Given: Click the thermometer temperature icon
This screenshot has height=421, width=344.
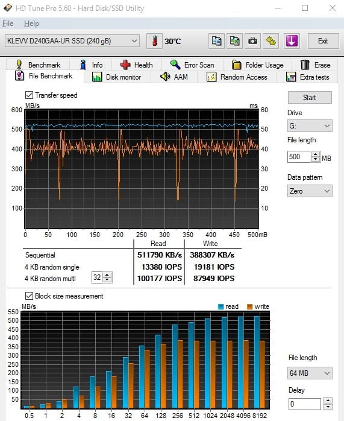Looking at the screenshot, I should [154, 41].
